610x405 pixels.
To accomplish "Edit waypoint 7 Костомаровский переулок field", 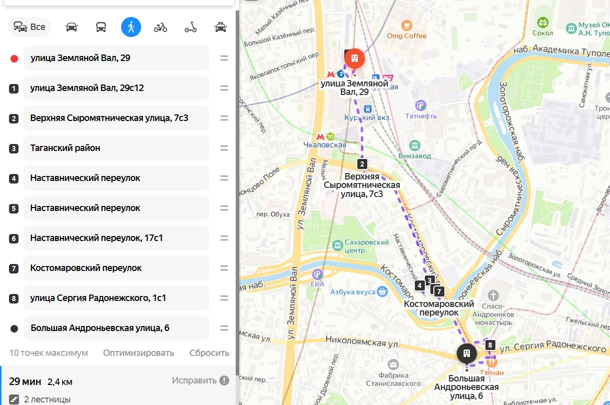I will tap(116, 268).
